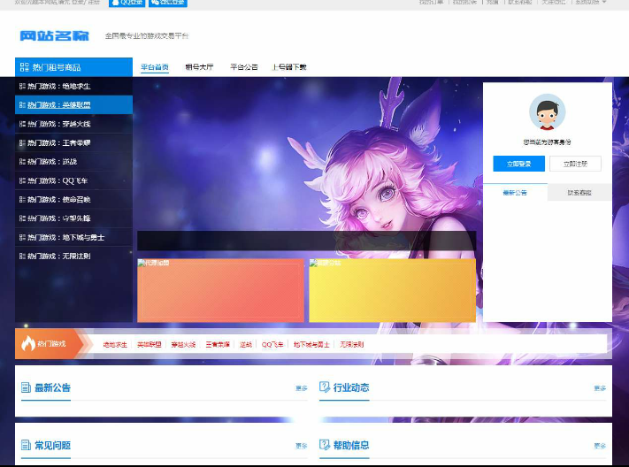
Task: Open the yellow banner image
Action: 392,290
